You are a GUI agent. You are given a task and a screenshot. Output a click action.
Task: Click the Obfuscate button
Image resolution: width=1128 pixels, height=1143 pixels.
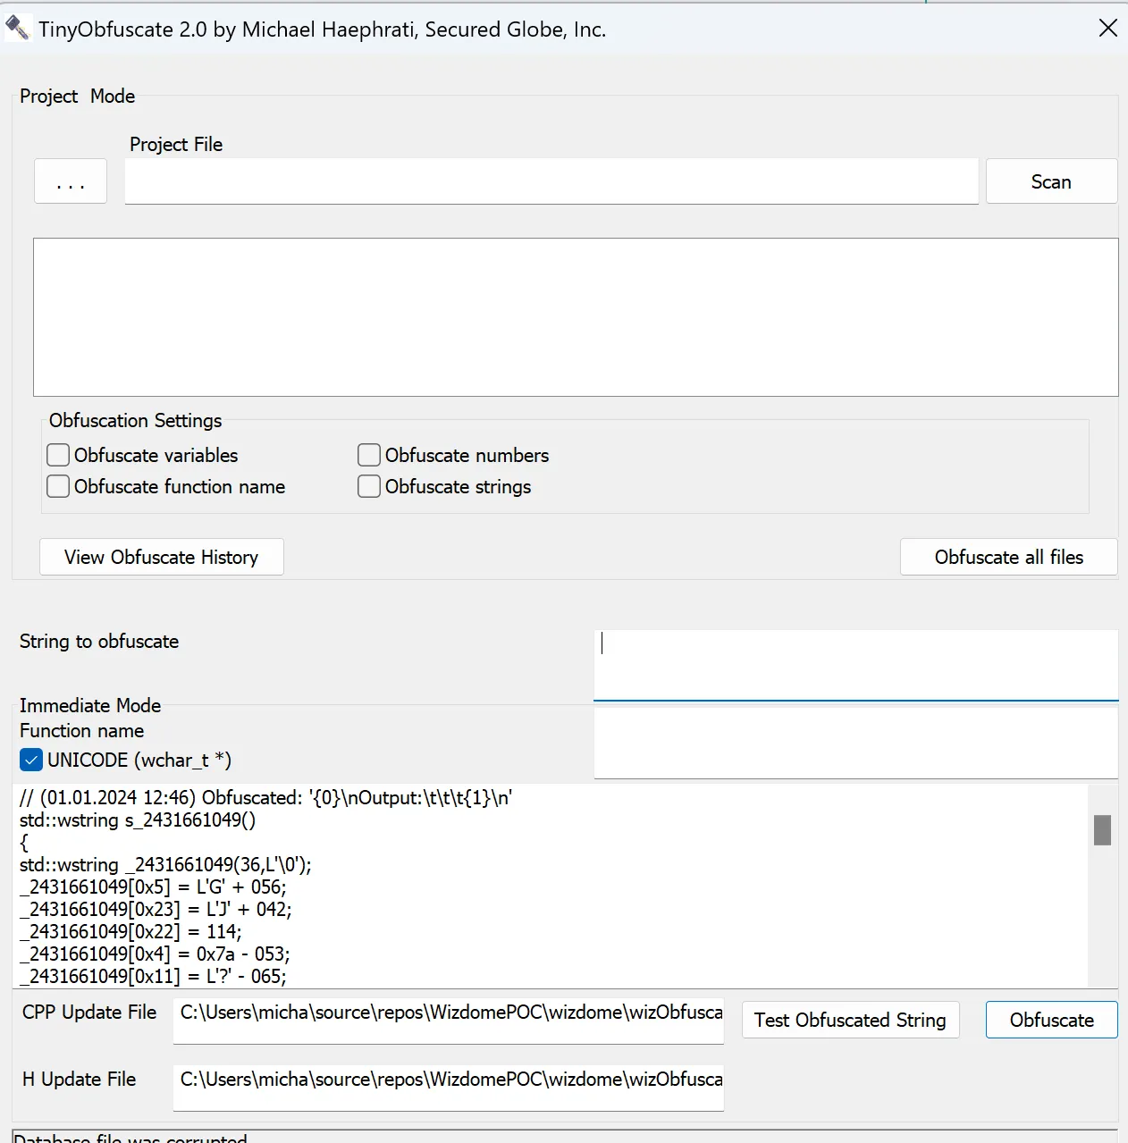click(1052, 1020)
